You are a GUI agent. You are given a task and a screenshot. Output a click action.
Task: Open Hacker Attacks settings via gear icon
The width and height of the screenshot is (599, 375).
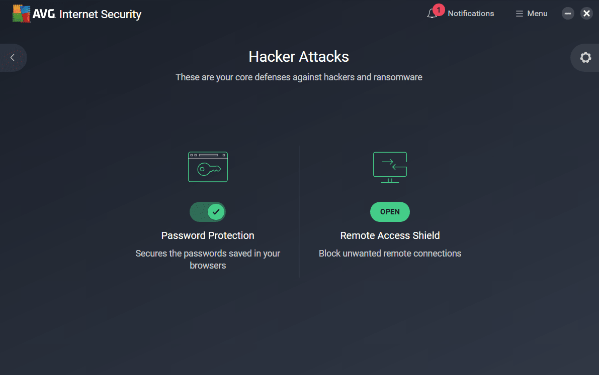click(584, 57)
